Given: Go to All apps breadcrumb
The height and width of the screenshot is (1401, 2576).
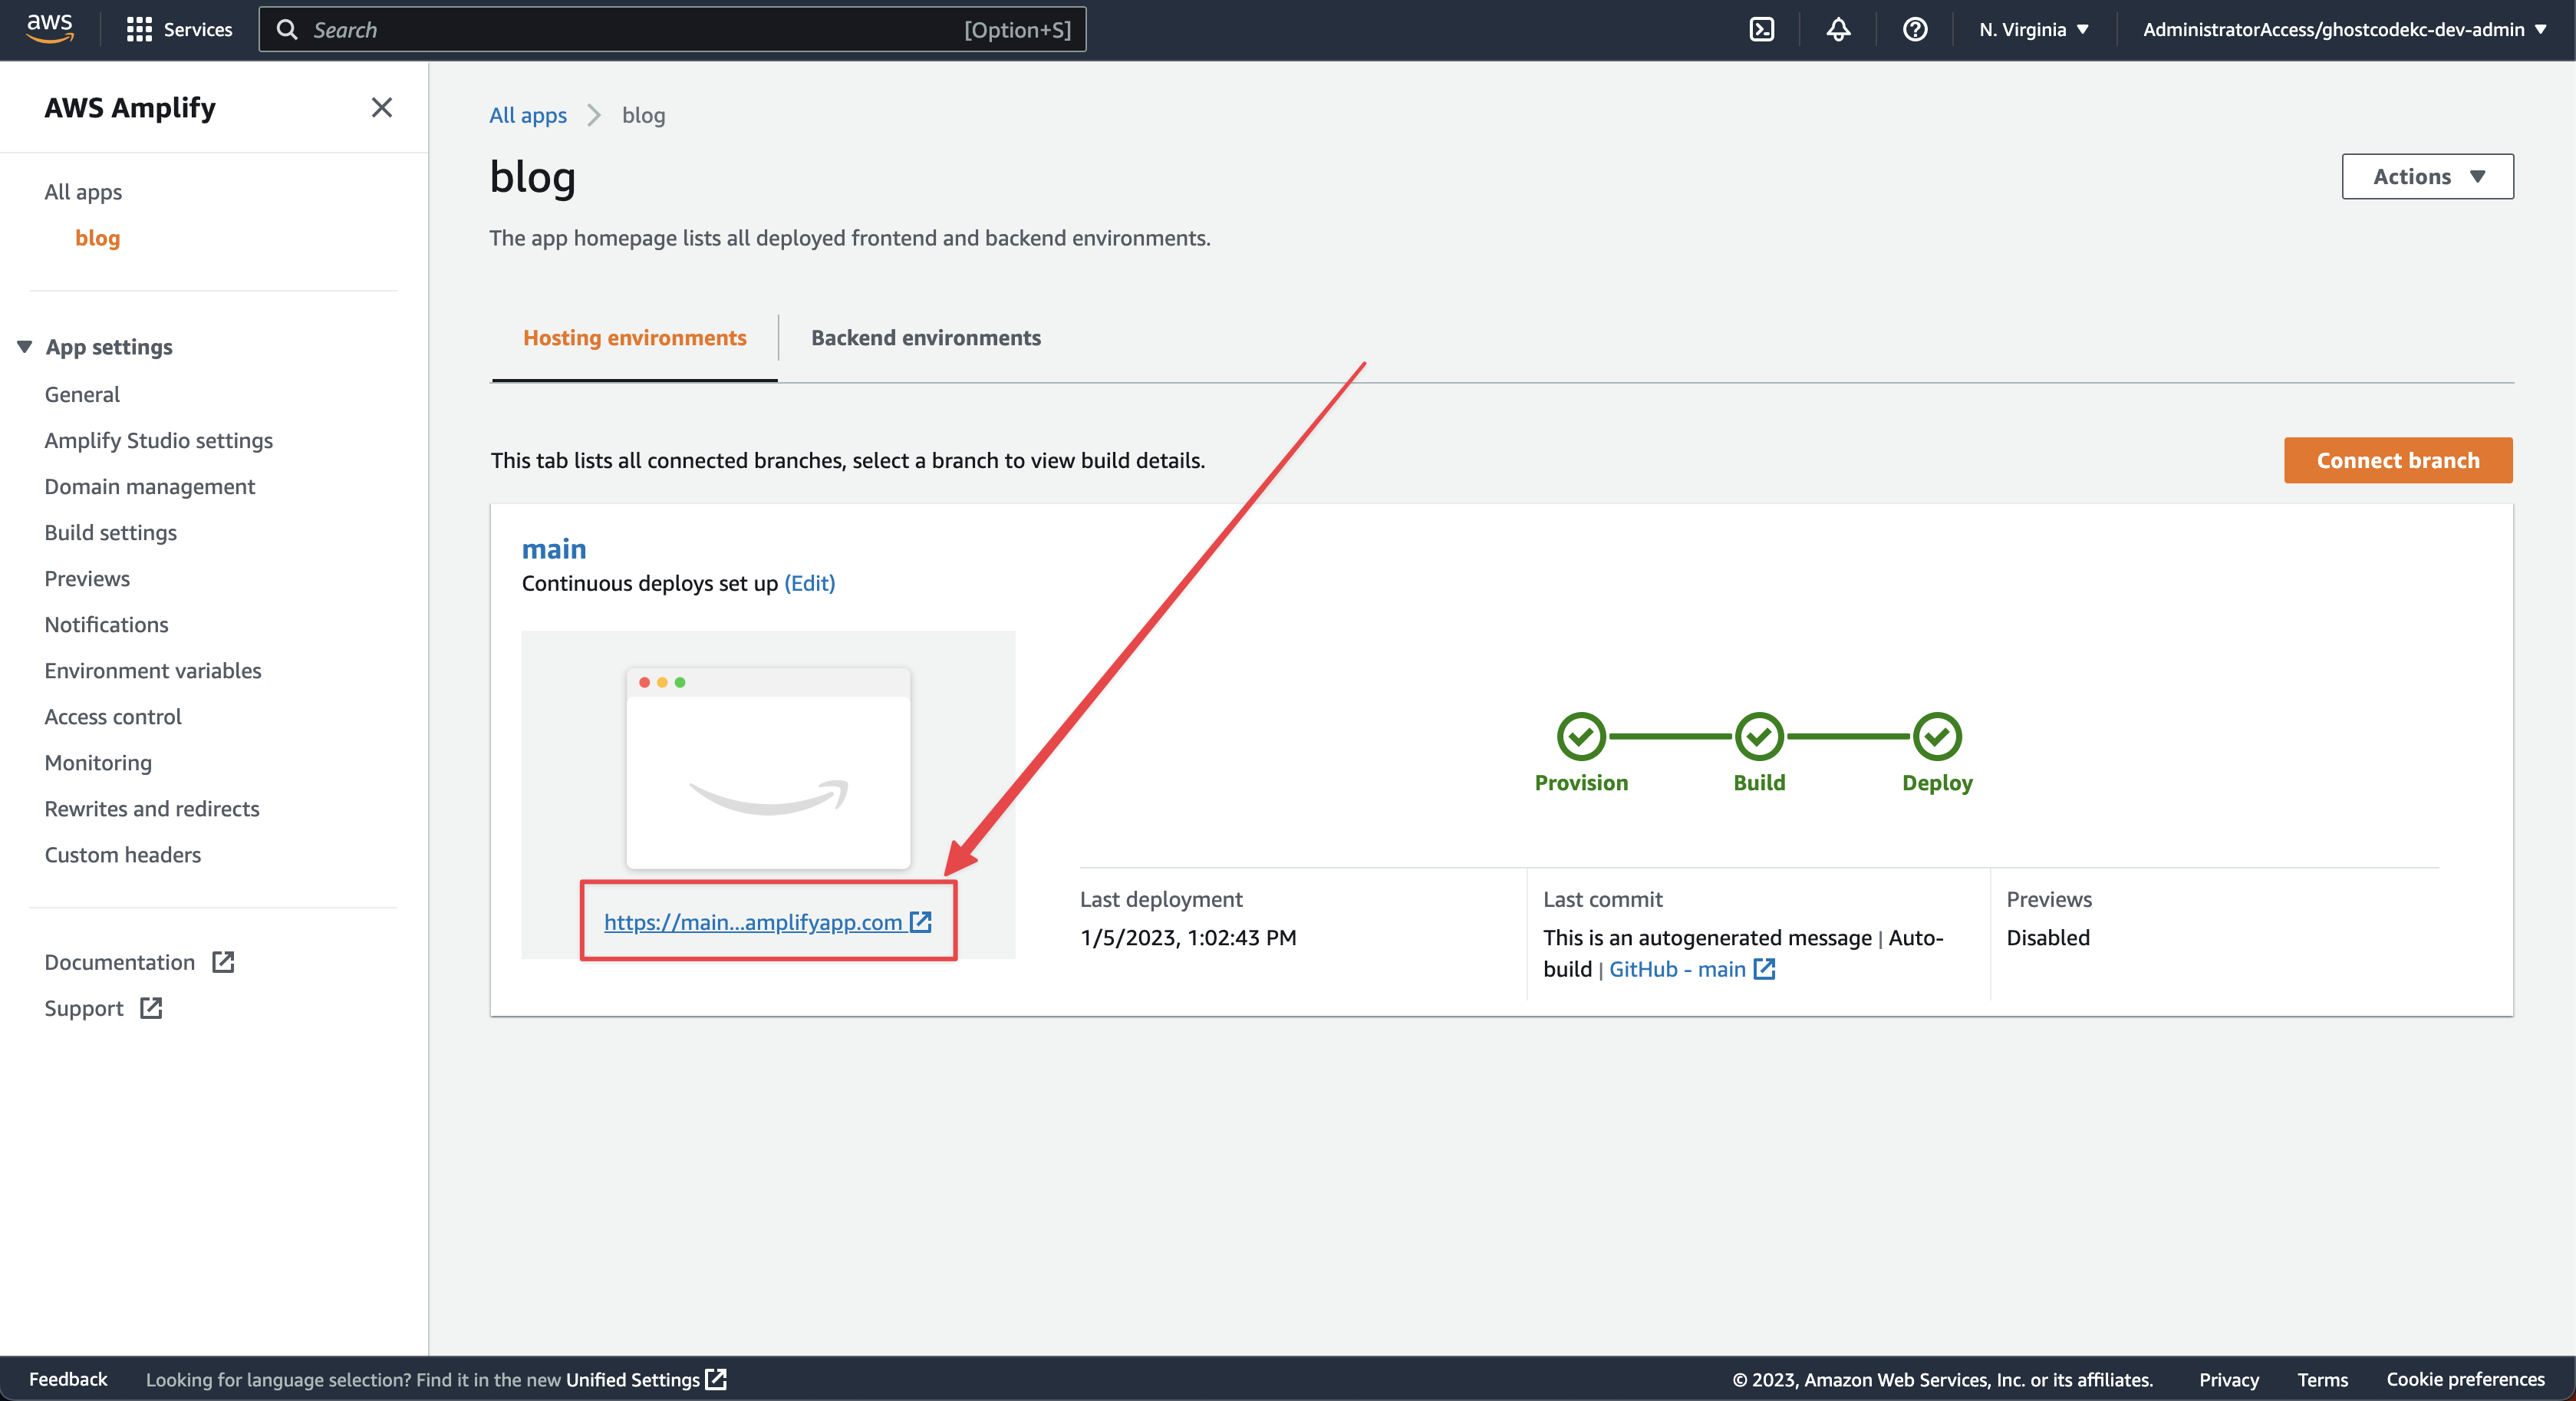Looking at the screenshot, I should pos(528,115).
